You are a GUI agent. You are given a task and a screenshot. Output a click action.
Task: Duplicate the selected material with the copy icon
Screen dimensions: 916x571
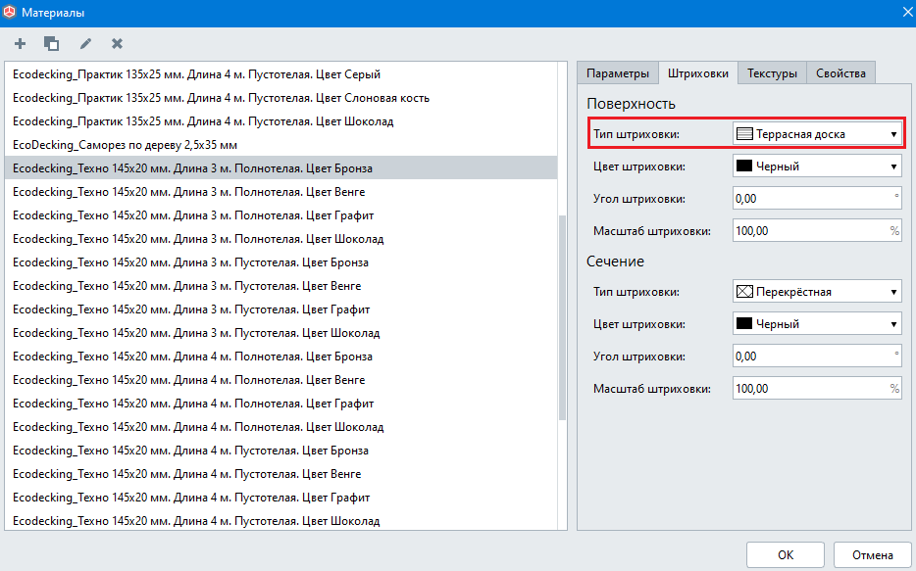pos(51,44)
